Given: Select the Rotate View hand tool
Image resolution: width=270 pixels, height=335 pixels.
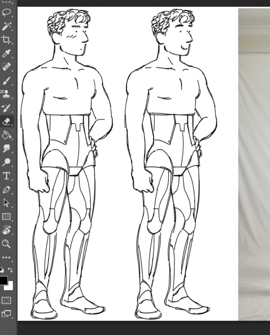Looking at the screenshot, I should (x=6, y=230).
